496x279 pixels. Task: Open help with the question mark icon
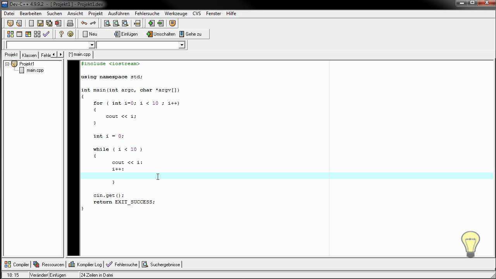61,34
